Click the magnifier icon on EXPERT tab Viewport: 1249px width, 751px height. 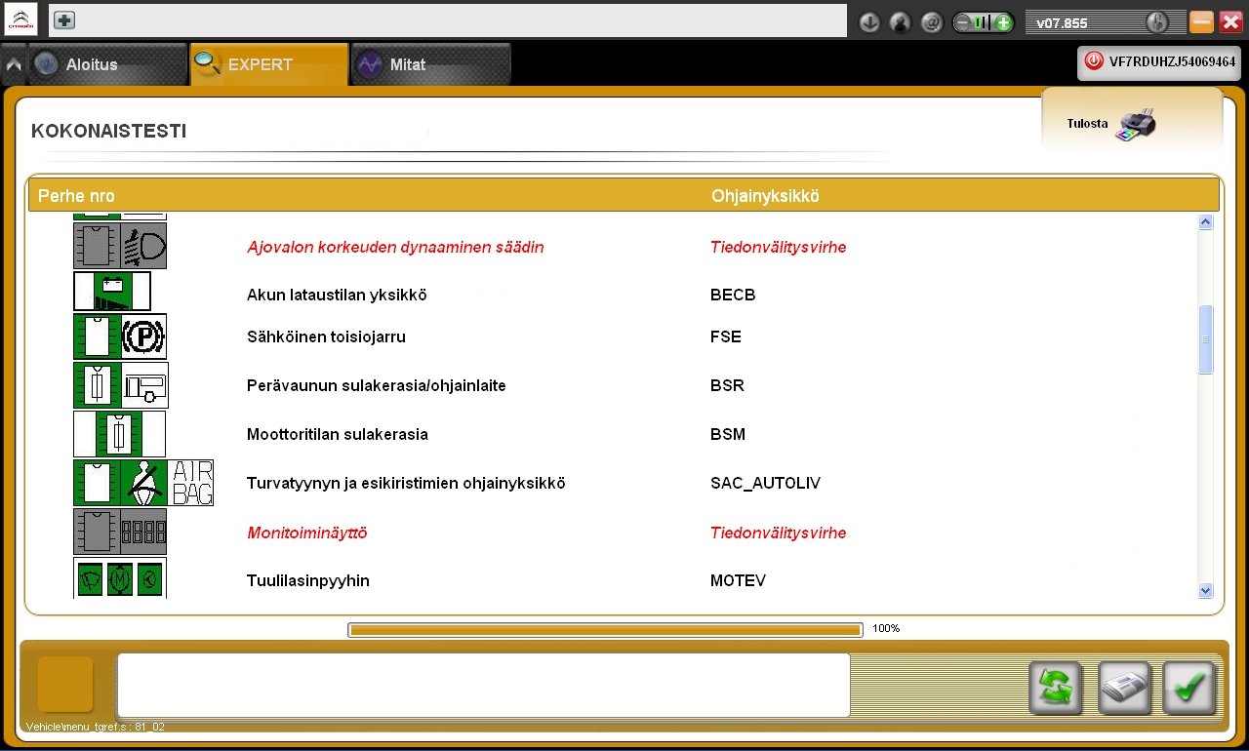(x=208, y=63)
